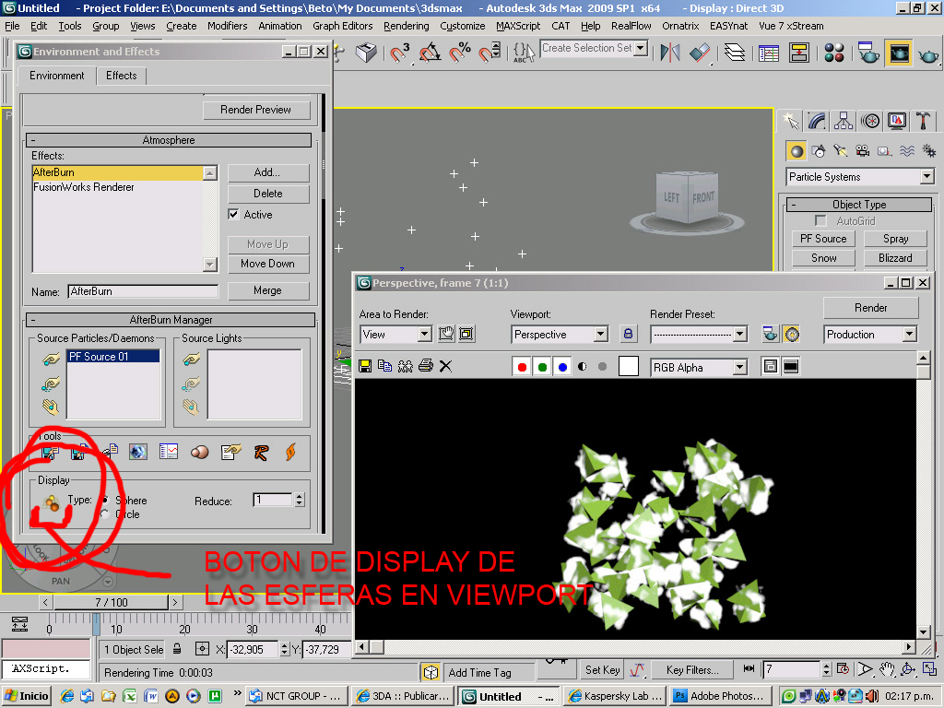
Task: Click the Blizzard object type button
Action: [895, 258]
